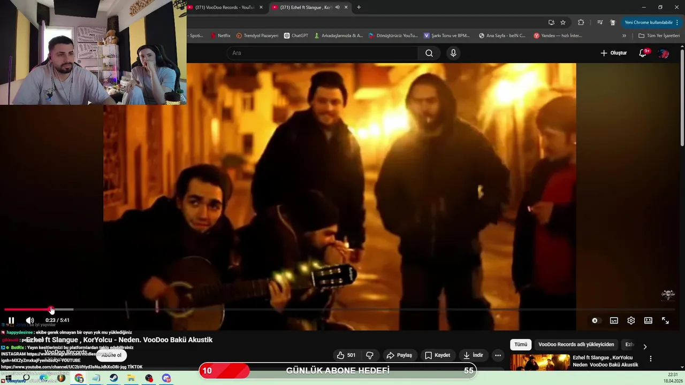Image resolution: width=685 pixels, height=385 pixels.
Task: Switch to the VooDoo Records YouTube tab
Action: 224,7
